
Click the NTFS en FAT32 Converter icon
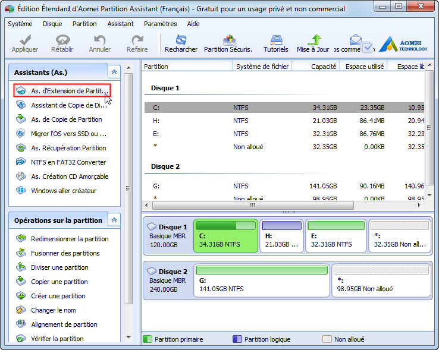click(21, 162)
